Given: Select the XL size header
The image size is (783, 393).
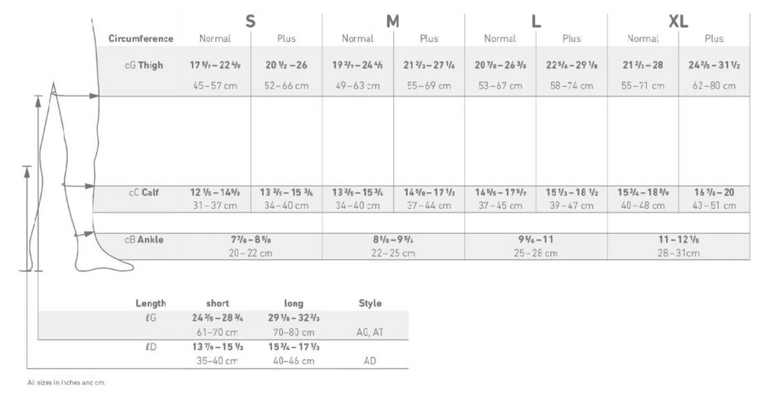Looking at the screenshot, I should tap(678, 21).
